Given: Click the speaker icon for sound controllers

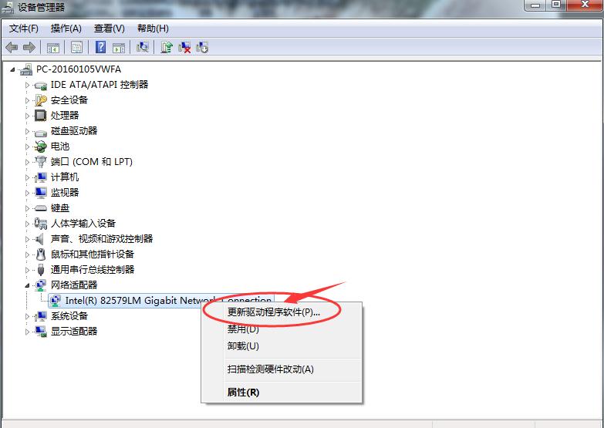Looking at the screenshot, I should 39,239.
